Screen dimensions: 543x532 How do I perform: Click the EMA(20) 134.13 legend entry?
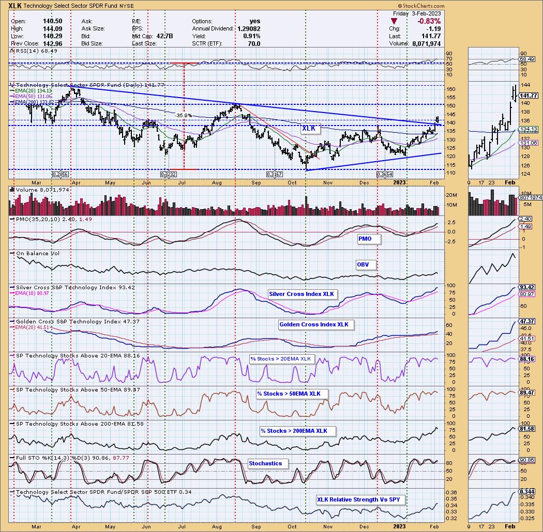[34, 90]
